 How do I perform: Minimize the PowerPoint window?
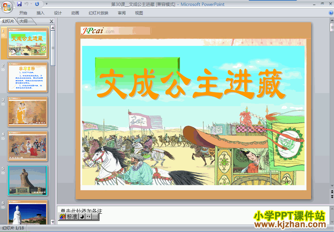click(x=314, y=4)
